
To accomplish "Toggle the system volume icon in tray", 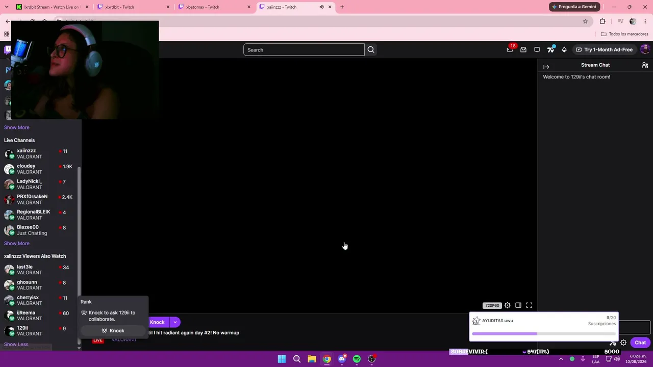I will tap(617, 359).
